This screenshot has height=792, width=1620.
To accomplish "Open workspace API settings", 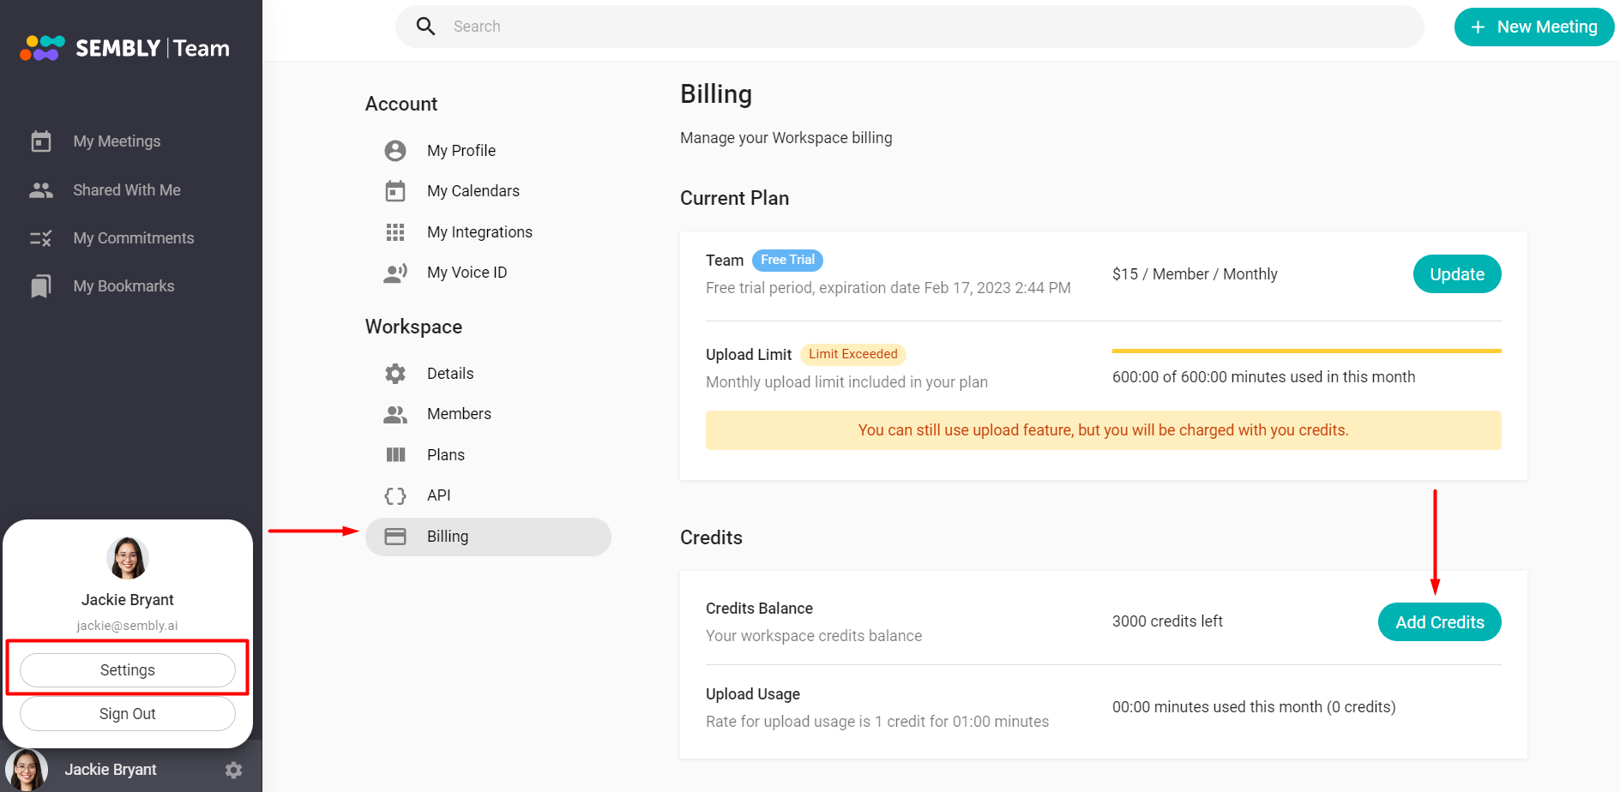I will (x=488, y=495).
